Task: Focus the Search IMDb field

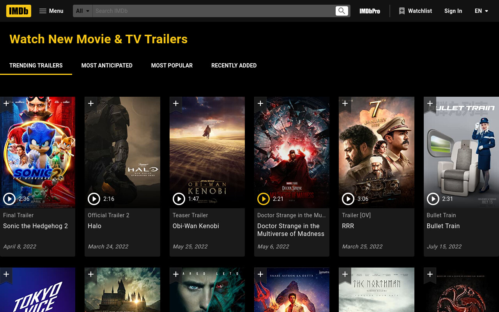Action: pos(214,11)
